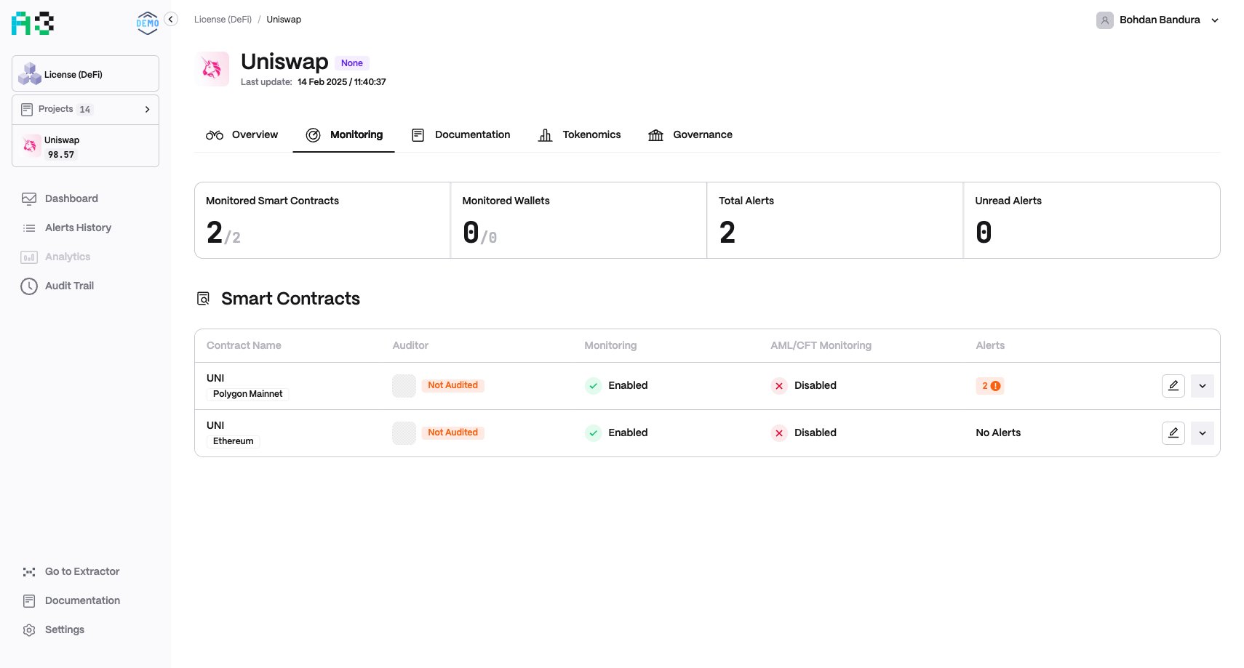Select the Monitoring tab
This screenshot has height=668, width=1244.
pos(344,134)
